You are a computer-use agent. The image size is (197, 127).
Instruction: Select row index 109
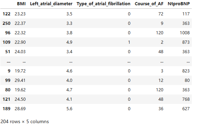click(x=6, y=42)
